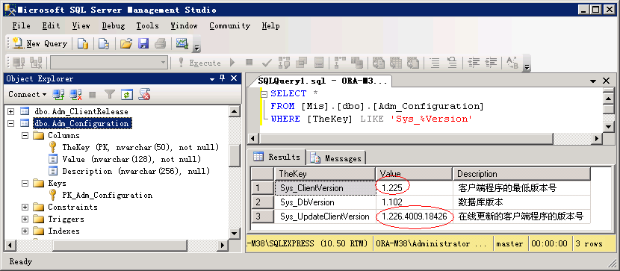Click the '3 rows' status bar entry
Viewport: 620px width, 271px height.
589,243
